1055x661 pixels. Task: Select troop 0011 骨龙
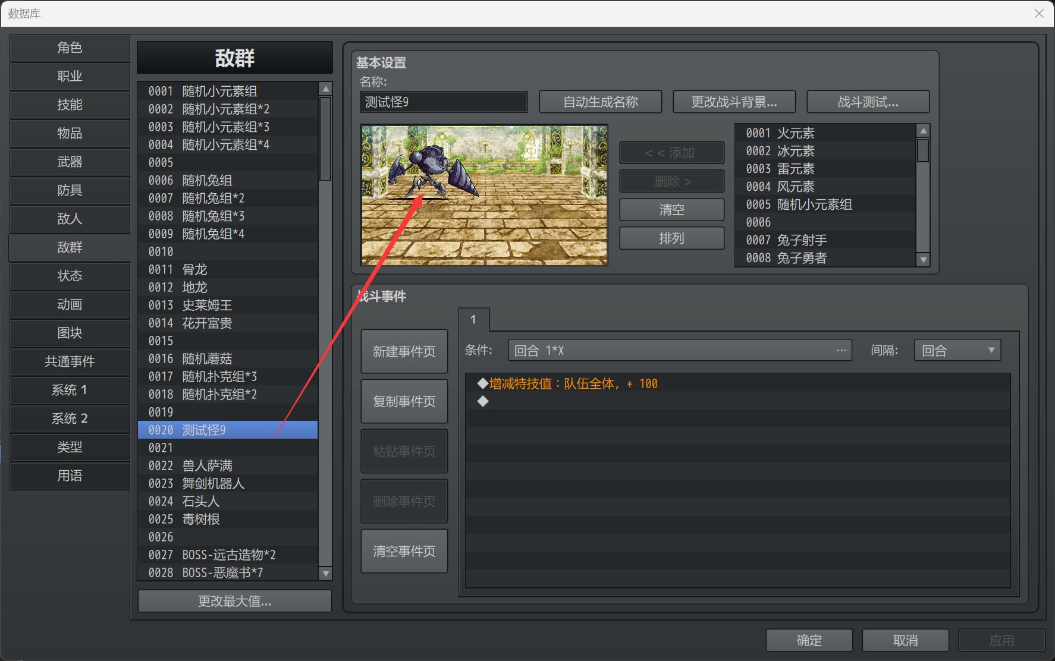(x=228, y=269)
